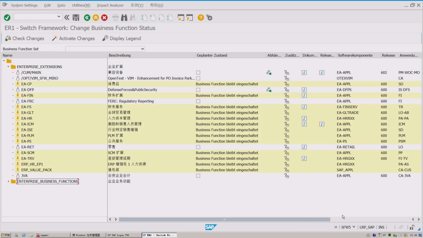Open additional info icon for ERP_VALUE_PACK
Image resolution: width=423 pixels, height=238 pixels.
286,170
